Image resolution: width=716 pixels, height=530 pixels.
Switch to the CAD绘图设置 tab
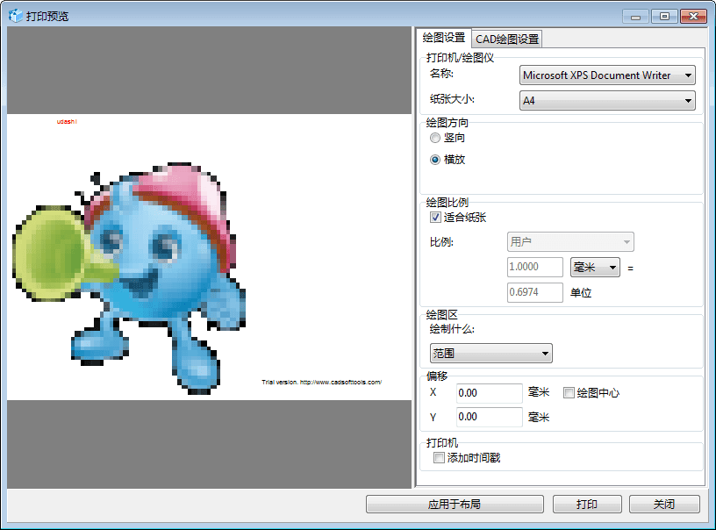coord(507,39)
